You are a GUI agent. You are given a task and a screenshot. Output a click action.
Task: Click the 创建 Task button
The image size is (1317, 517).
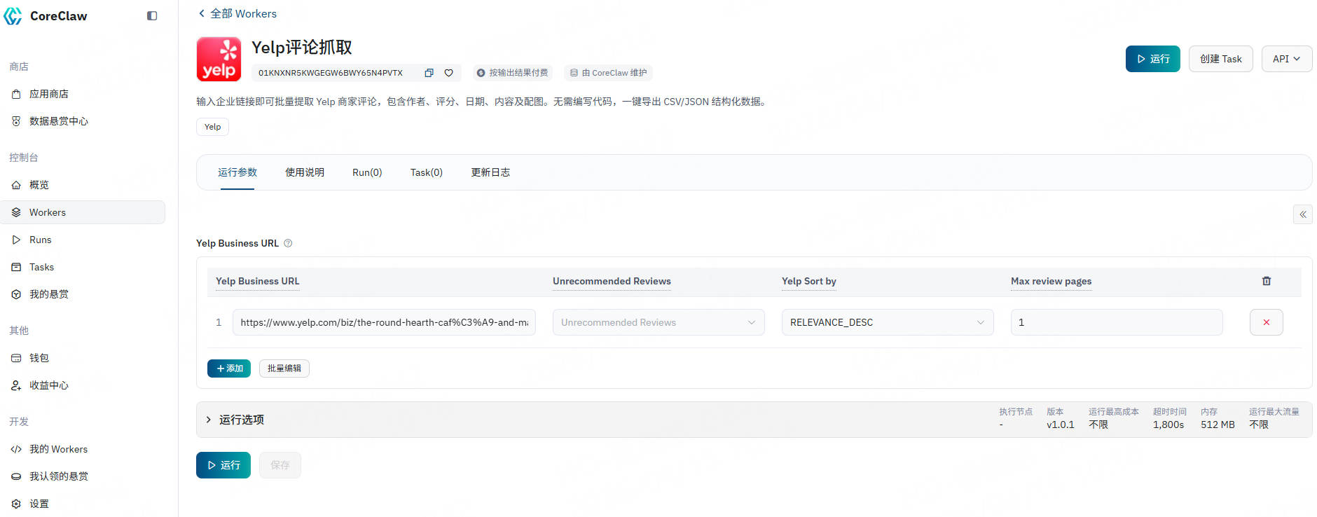click(1220, 59)
